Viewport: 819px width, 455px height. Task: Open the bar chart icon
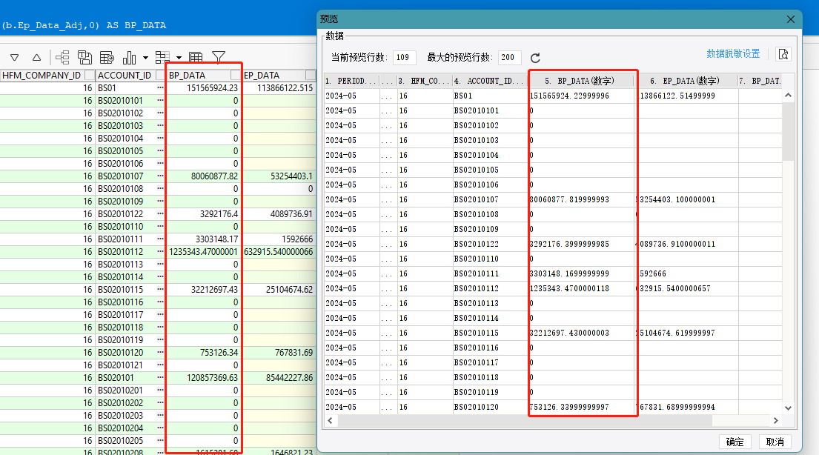tap(130, 57)
